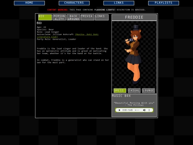The width and height of the screenshot is (193, 145).
Task: Click the "Party Role: Generalist, Leader" line
Action: (56, 39)
